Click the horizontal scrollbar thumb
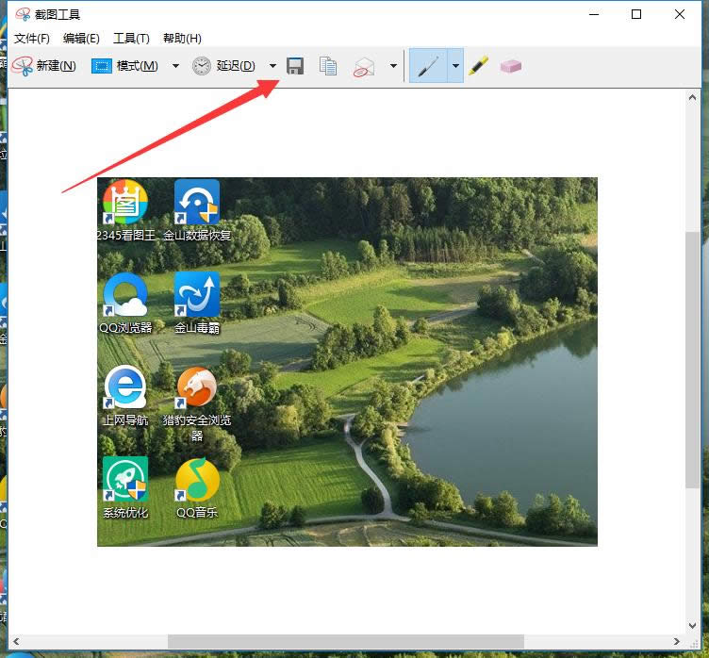Screen dimensions: 709x658 point(346,642)
